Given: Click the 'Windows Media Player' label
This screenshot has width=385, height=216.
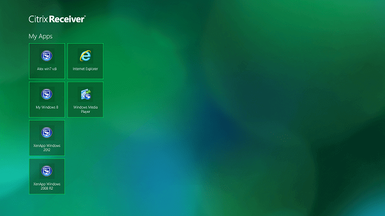Looking at the screenshot, I should tap(85, 109).
